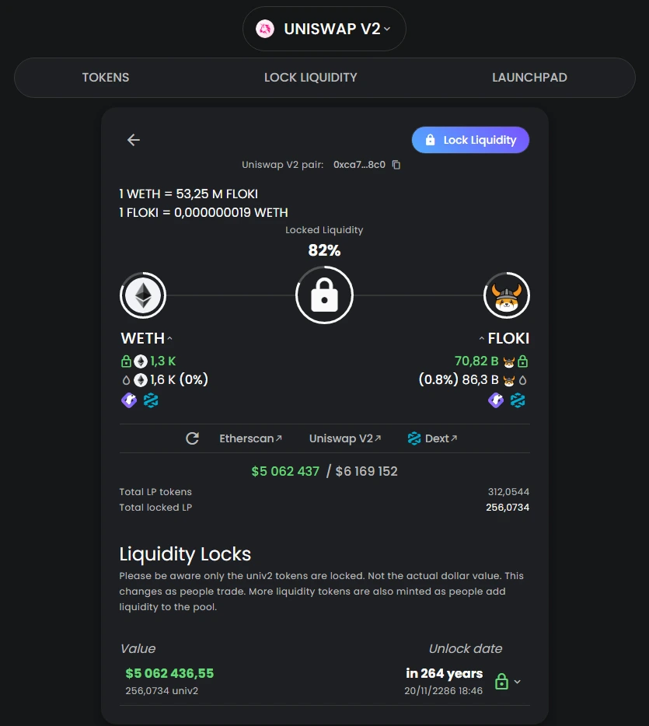Expand the FLOKI caret
Image resolution: width=649 pixels, height=726 pixels.
click(481, 338)
